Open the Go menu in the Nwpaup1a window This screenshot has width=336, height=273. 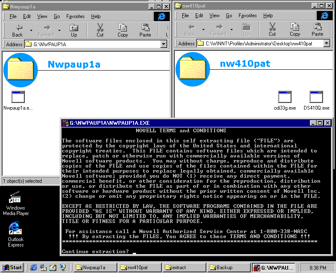tap(57, 16)
